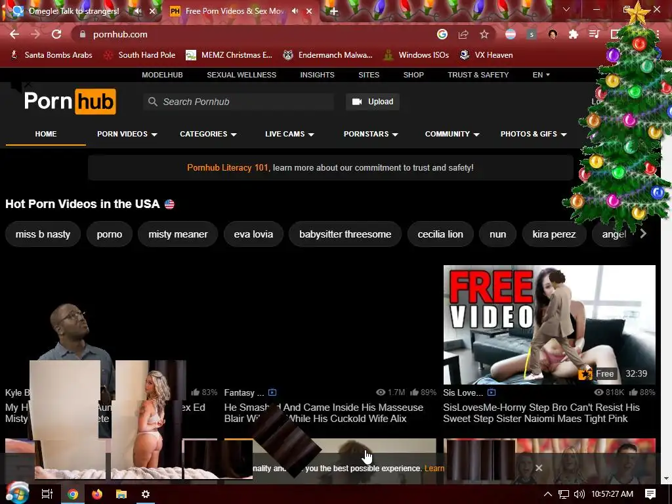Image resolution: width=672 pixels, height=504 pixels.
Task: Open the volume control in the system tray
Action: coord(579,494)
